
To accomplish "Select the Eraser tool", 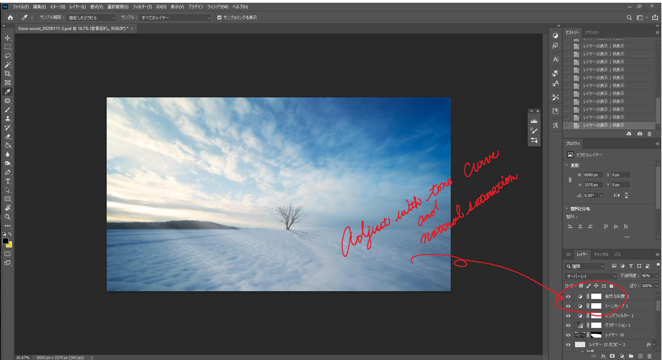I will pos(8,137).
